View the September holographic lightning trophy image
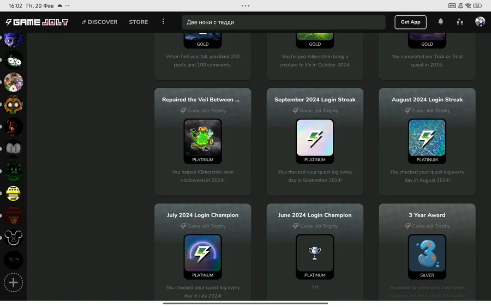491x307 pixels. tap(315, 138)
